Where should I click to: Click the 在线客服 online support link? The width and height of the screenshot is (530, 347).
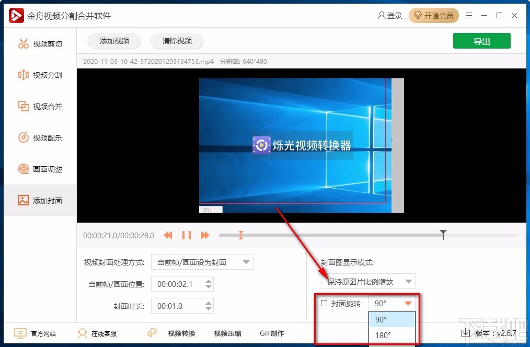point(97,333)
